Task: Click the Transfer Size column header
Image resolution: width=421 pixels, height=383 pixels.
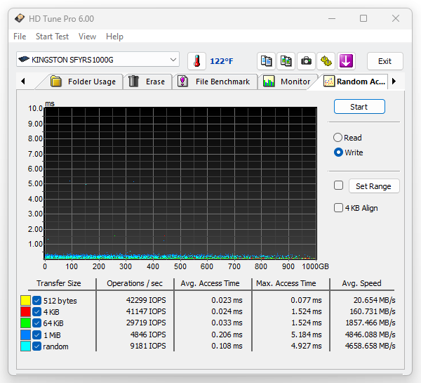Action: [59, 283]
